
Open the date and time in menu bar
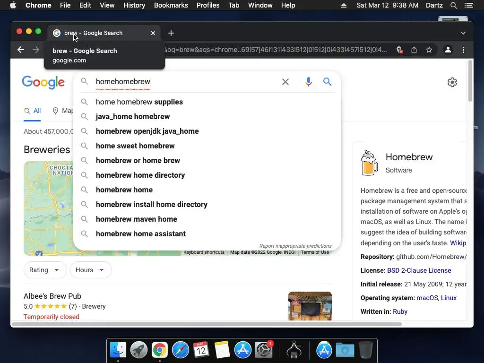388,5
